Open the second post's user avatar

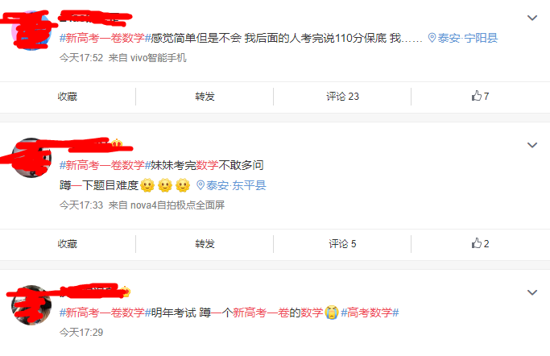[31, 158]
